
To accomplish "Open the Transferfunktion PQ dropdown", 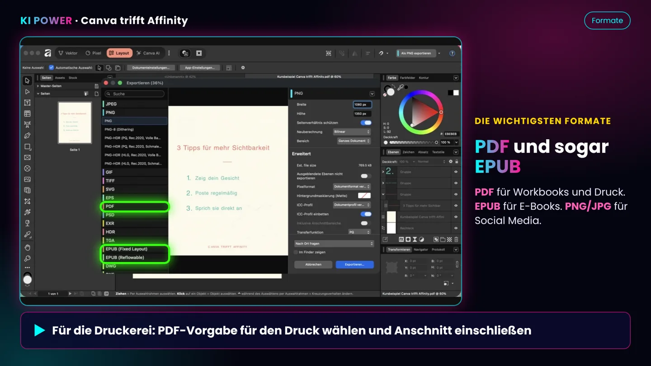I will pyautogui.click(x=359, y=232).
